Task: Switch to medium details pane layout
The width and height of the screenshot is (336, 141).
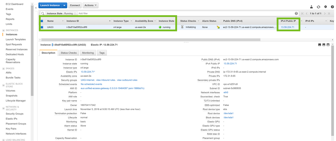Action: pos(324,45)
